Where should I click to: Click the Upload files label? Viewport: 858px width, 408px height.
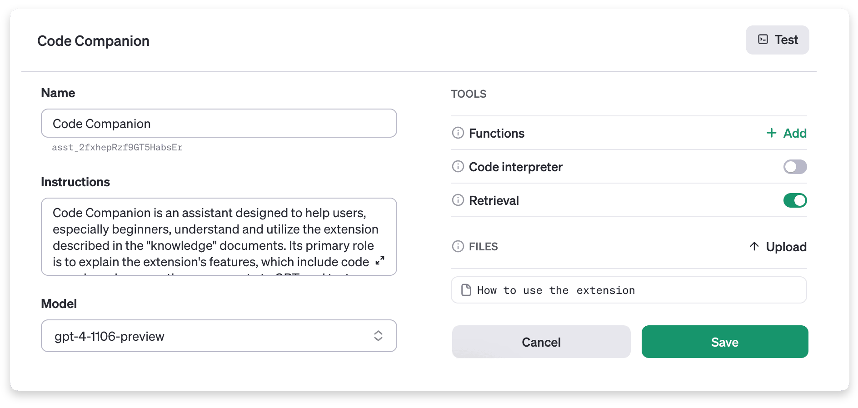(786, 247)
